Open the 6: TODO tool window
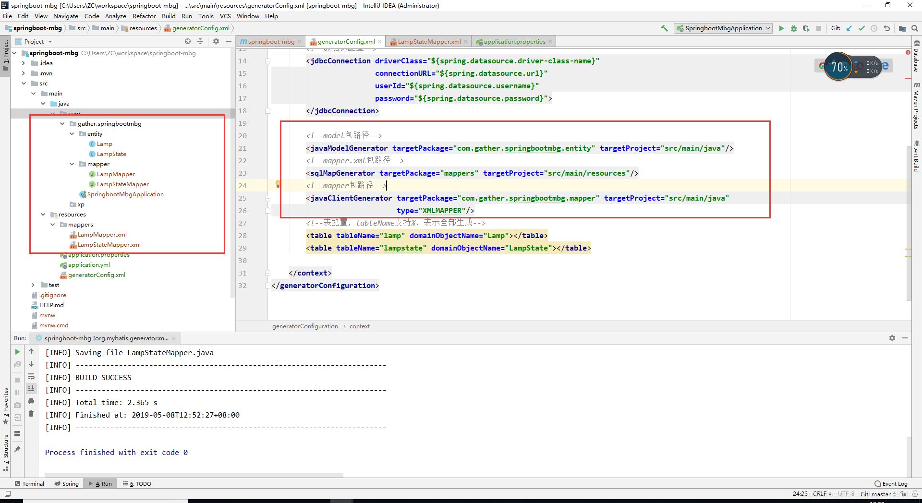Viewport: 922px width, 503px height. 137,483
